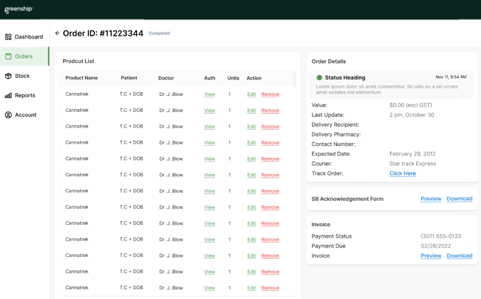Screen dimensions: 481x299
Task: Download the invoice file
Action: click(459, 256)
